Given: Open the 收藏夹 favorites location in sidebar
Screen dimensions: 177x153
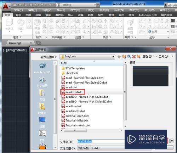Looking at the screenshot, I should [42, 109].
